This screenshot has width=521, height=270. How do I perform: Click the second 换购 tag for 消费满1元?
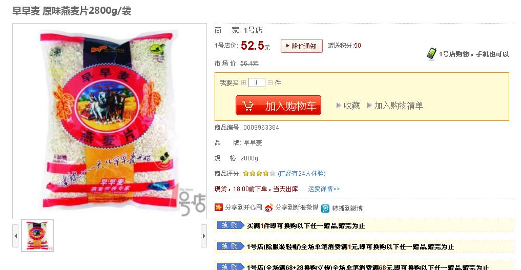coord(230,246)
